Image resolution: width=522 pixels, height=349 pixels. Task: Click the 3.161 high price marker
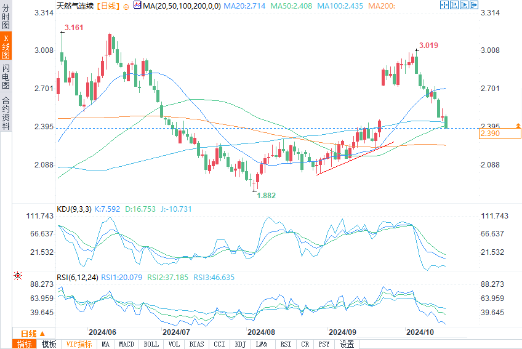pos(74,28)
